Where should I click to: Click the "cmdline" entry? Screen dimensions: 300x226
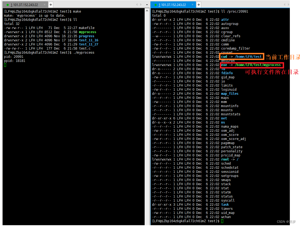tap(228, 40)
